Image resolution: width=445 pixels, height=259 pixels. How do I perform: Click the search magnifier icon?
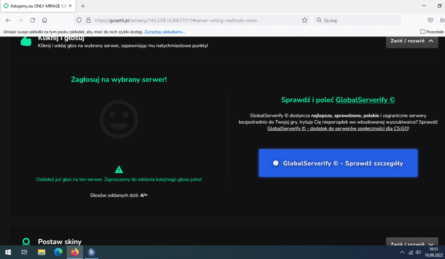coord(319,20)
